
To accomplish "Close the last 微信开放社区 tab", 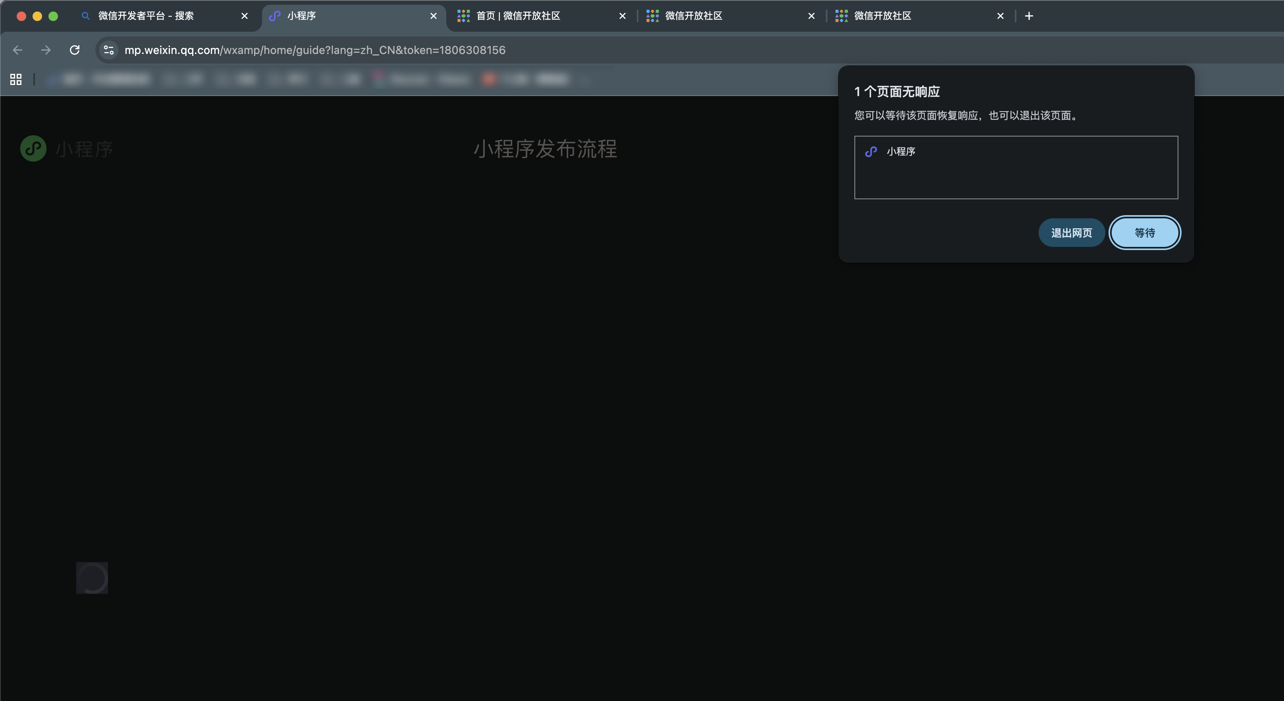I will pos(1000,16).
